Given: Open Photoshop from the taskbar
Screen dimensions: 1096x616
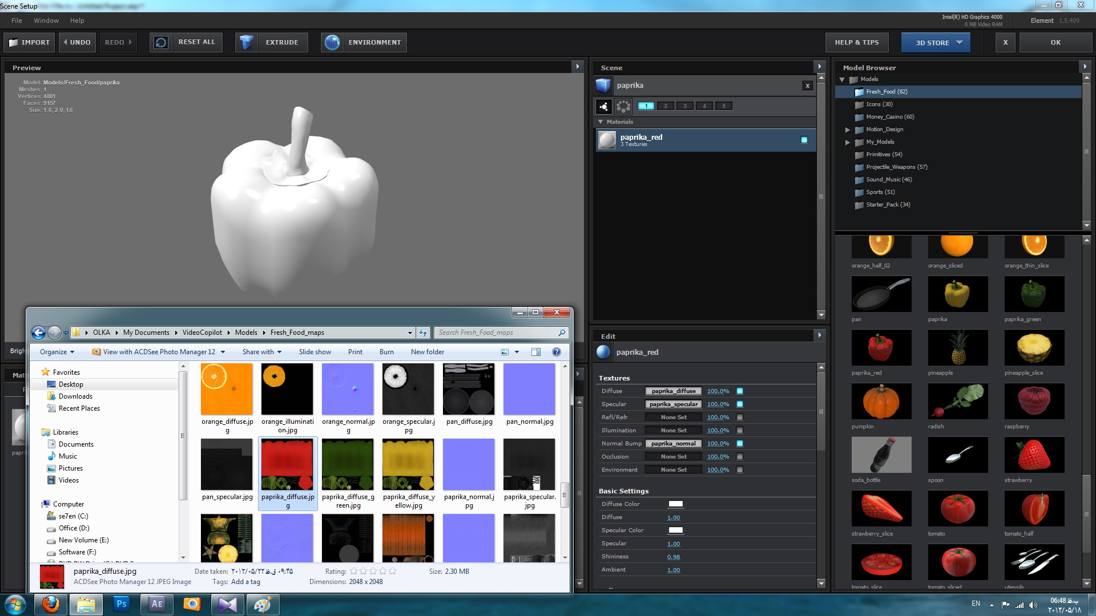Looking at the screenshot, I should pyautogui.click(x=121, y=604).
